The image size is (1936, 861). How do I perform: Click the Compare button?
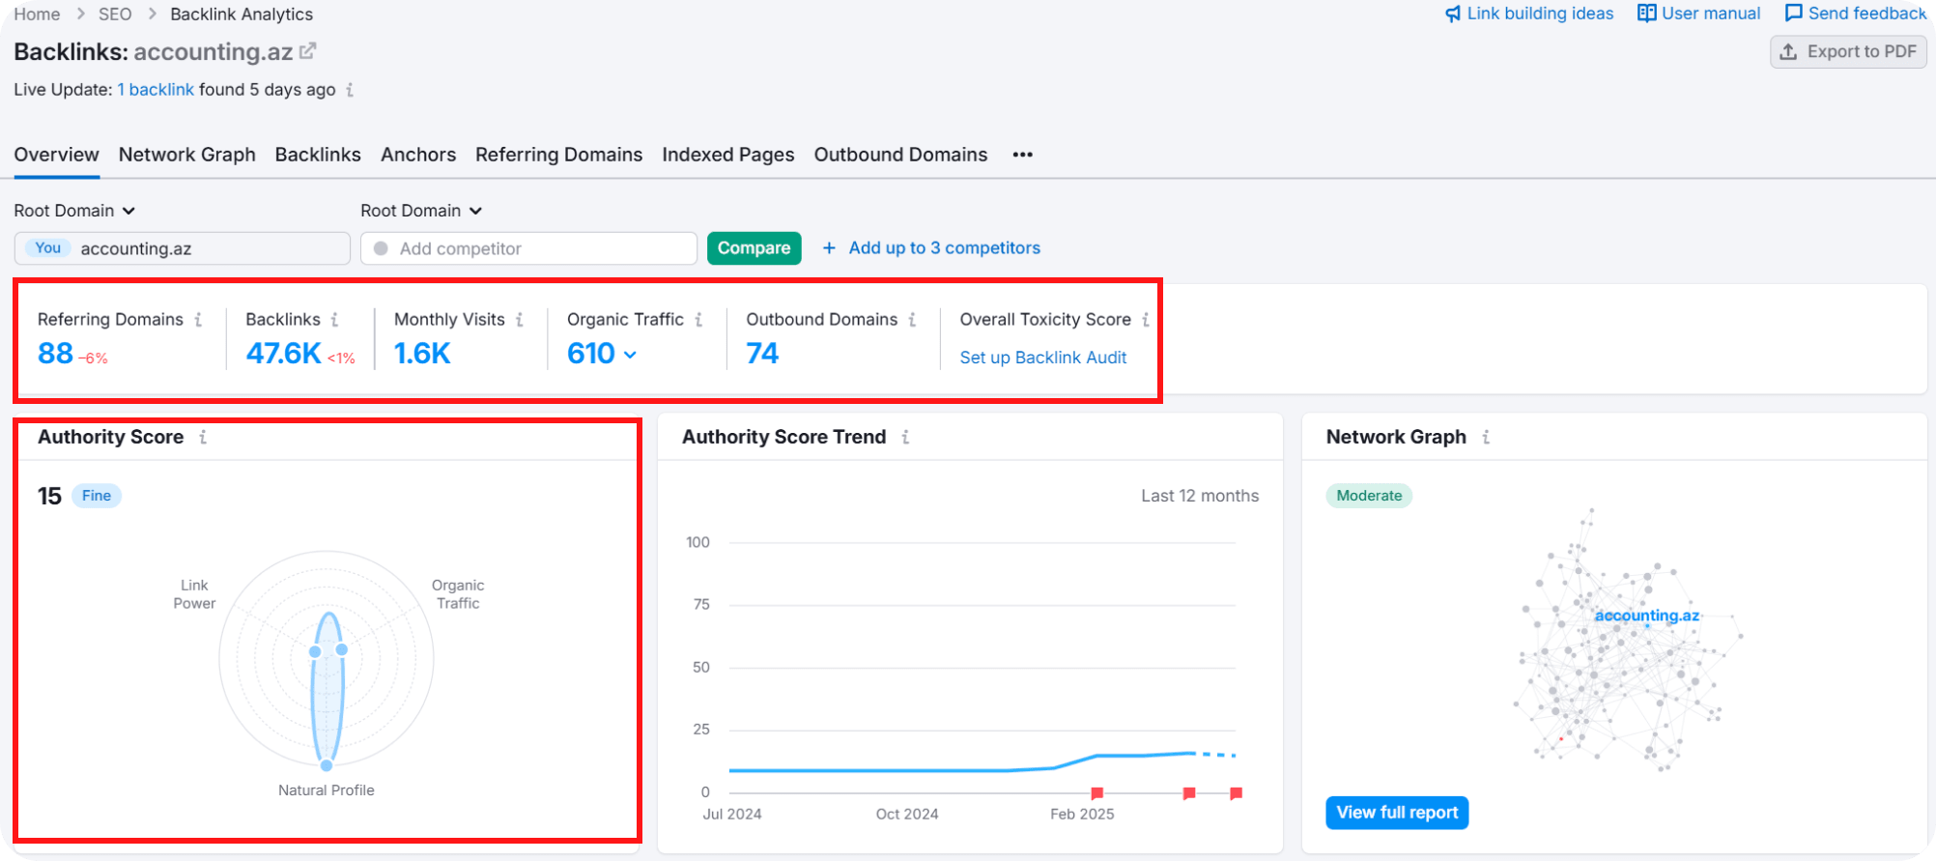tap(754, 248)
